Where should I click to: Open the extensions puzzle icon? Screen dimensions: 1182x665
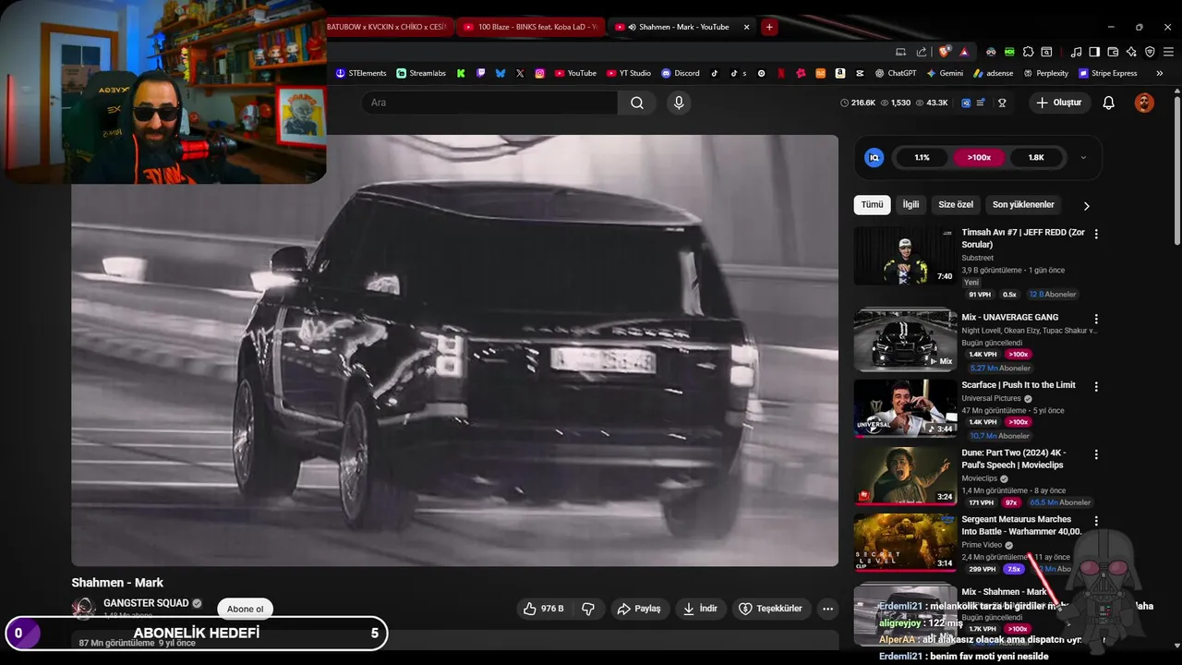pyautogui.click(x=1028, y=53)
